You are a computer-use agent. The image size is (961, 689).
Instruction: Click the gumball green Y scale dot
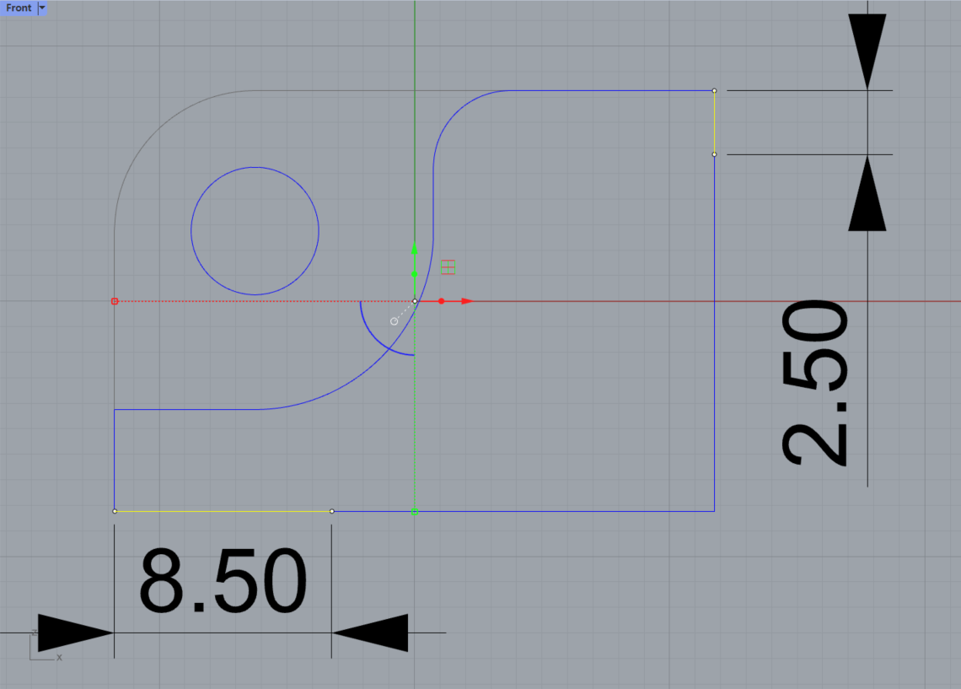coord(415,274)
